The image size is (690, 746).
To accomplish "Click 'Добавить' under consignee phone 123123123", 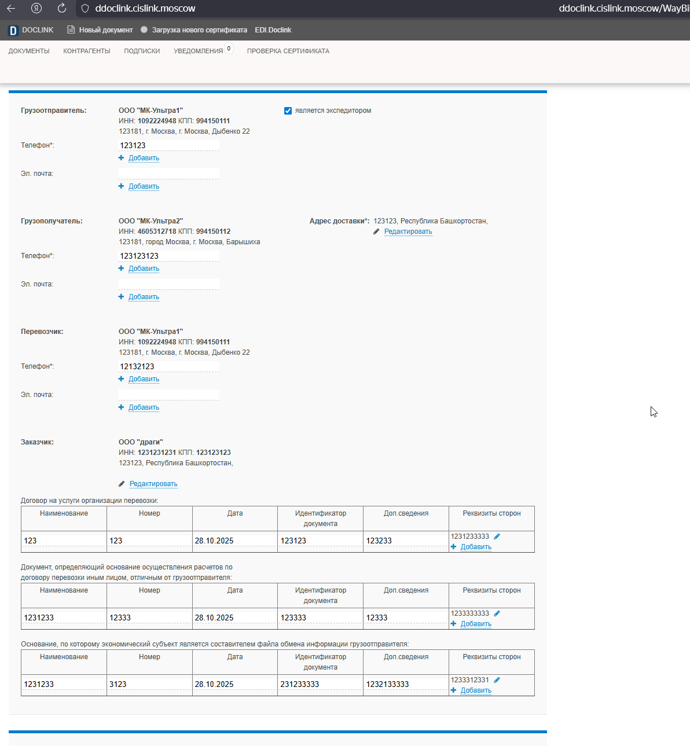I will tap(144, 269).
